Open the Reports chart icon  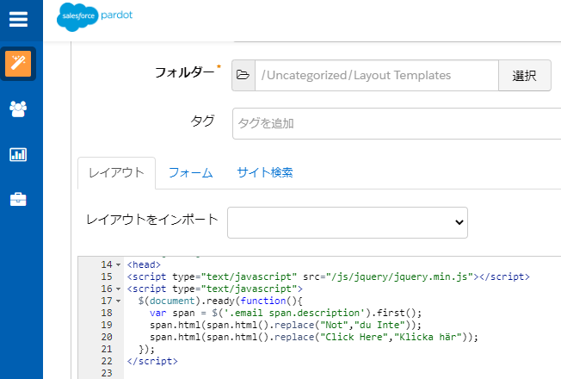(18, 155)
